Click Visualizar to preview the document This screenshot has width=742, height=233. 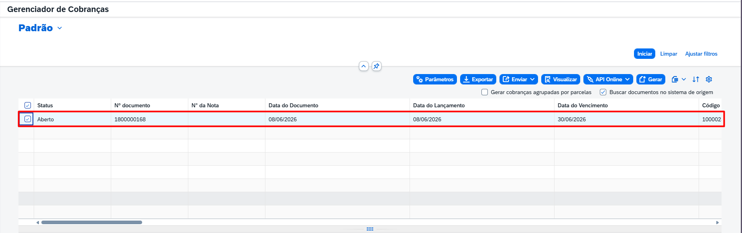tap(561, 79)
